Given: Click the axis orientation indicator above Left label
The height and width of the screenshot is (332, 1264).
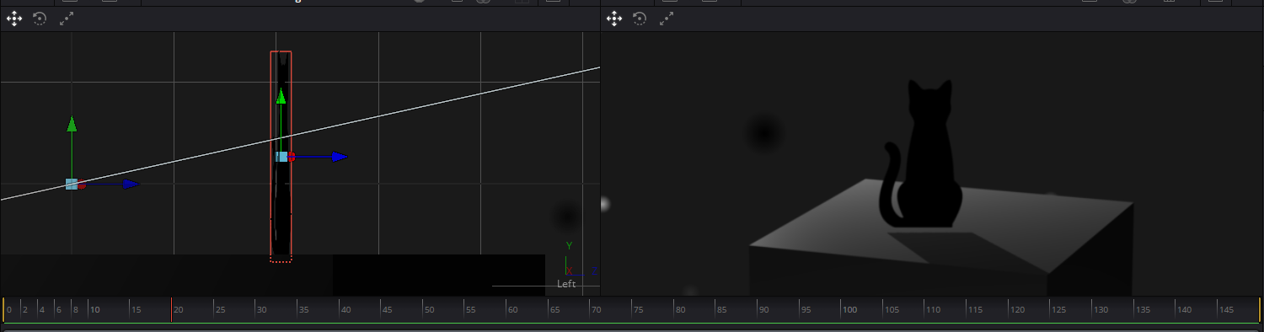Looking at the screenshot, I should pos(578,259).
